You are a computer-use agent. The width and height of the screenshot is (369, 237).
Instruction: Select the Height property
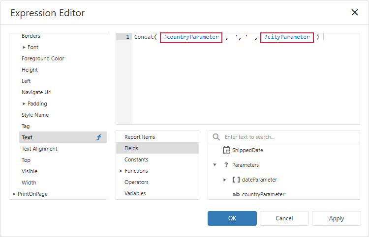pos(30,70)
